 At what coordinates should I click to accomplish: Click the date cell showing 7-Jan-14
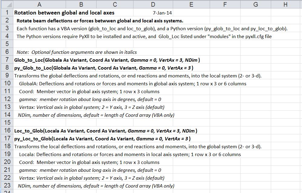pyautogui.click(x=162, y=13)
